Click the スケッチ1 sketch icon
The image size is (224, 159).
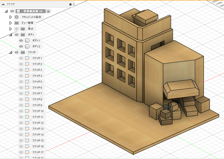(27, 58)
